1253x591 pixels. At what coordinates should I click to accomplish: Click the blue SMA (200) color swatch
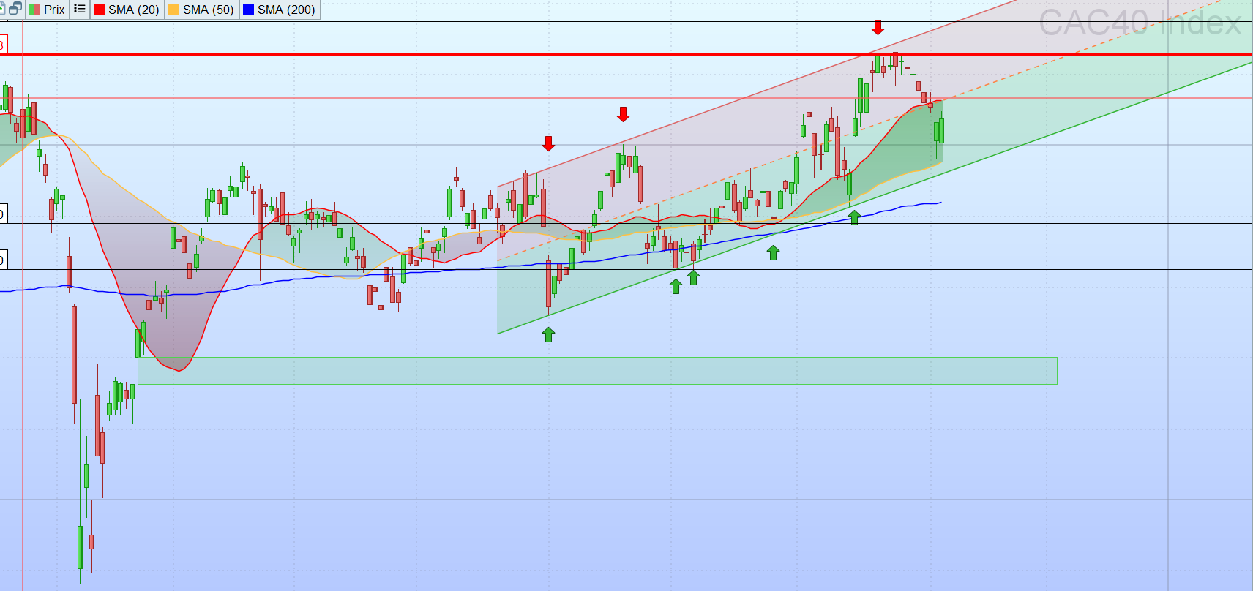point(249,10)
